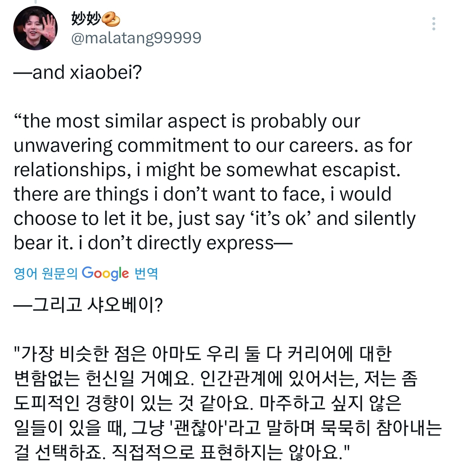Click the line starting "the most similar aspect"

pos(187,121)
